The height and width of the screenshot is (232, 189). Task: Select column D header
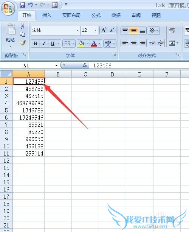112,74
